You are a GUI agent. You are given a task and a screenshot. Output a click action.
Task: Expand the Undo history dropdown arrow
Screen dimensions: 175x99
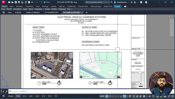click(34, 2)
